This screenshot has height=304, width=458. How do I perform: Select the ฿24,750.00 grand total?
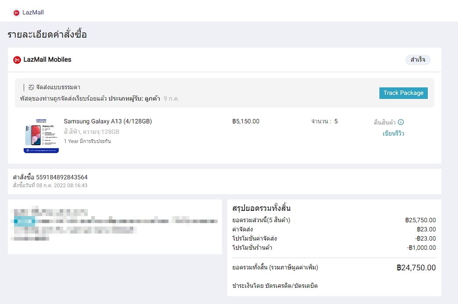click(416, 268)
